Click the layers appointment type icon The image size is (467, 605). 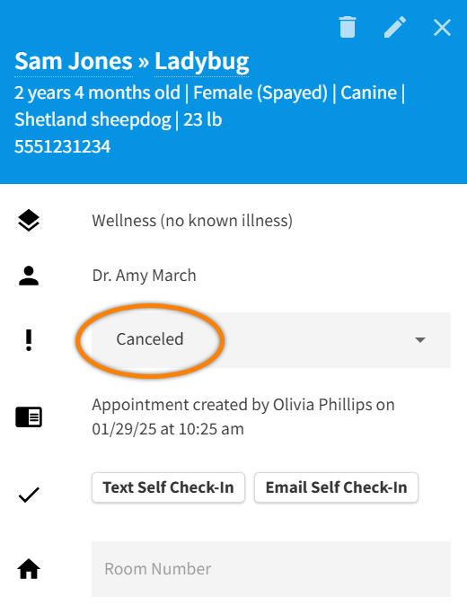point(29,221)
